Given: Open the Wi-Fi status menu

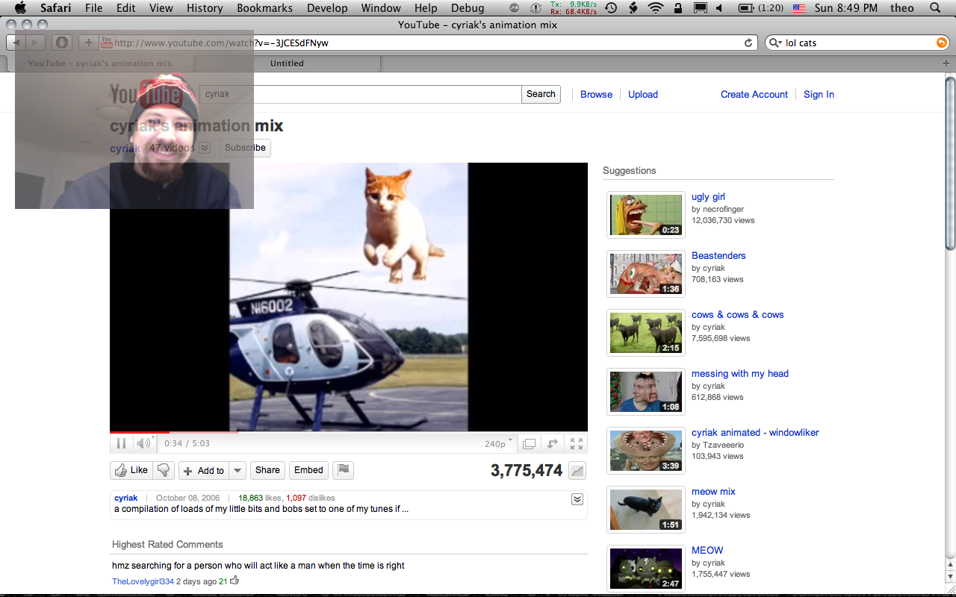Looking at the screenshot, I should tap(656, 8).
